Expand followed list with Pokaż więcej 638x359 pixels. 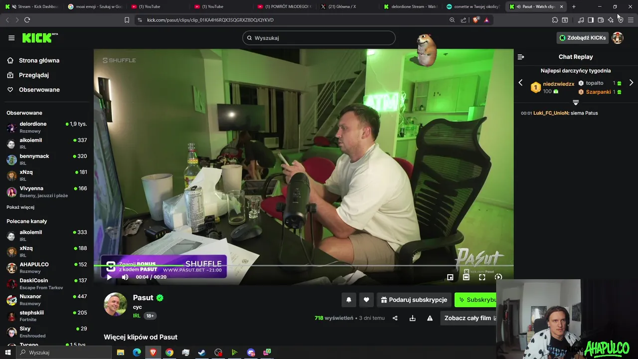[20, 207]
